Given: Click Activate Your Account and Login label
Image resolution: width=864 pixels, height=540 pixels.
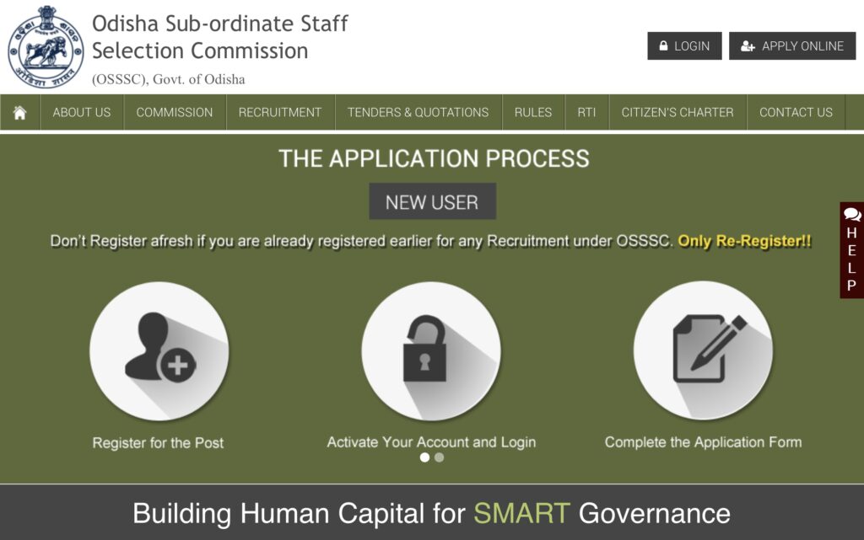Looking at the screenshot, I should tap(431, 442).
